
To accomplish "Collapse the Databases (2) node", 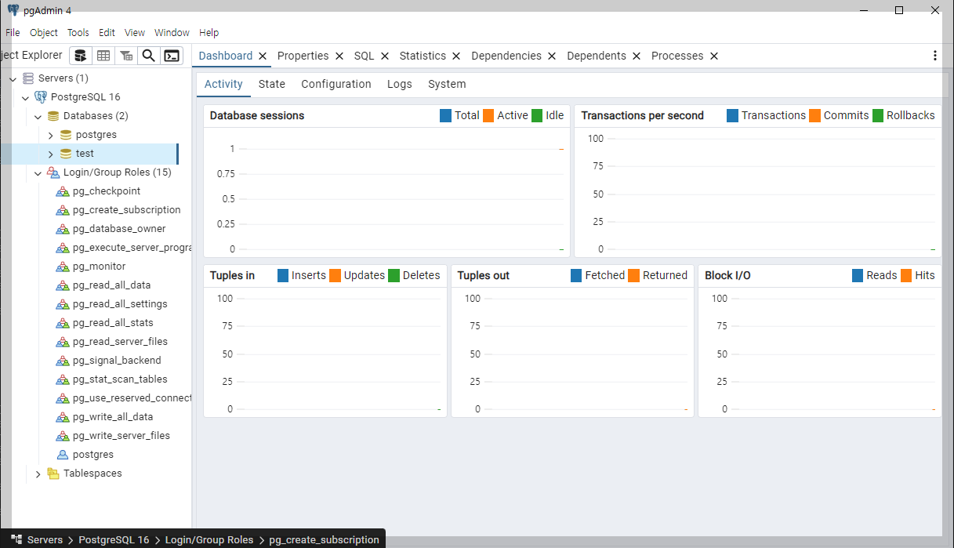I will click(38, 116).
